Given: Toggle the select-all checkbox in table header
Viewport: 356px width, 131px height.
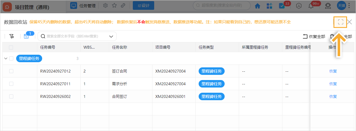Looking at the screenshot, I should tap(11, 48).
